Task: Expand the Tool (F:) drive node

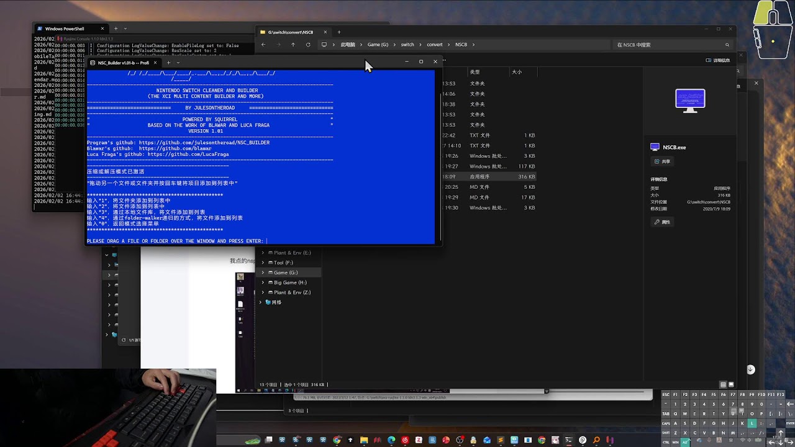Action: [263, 263]
